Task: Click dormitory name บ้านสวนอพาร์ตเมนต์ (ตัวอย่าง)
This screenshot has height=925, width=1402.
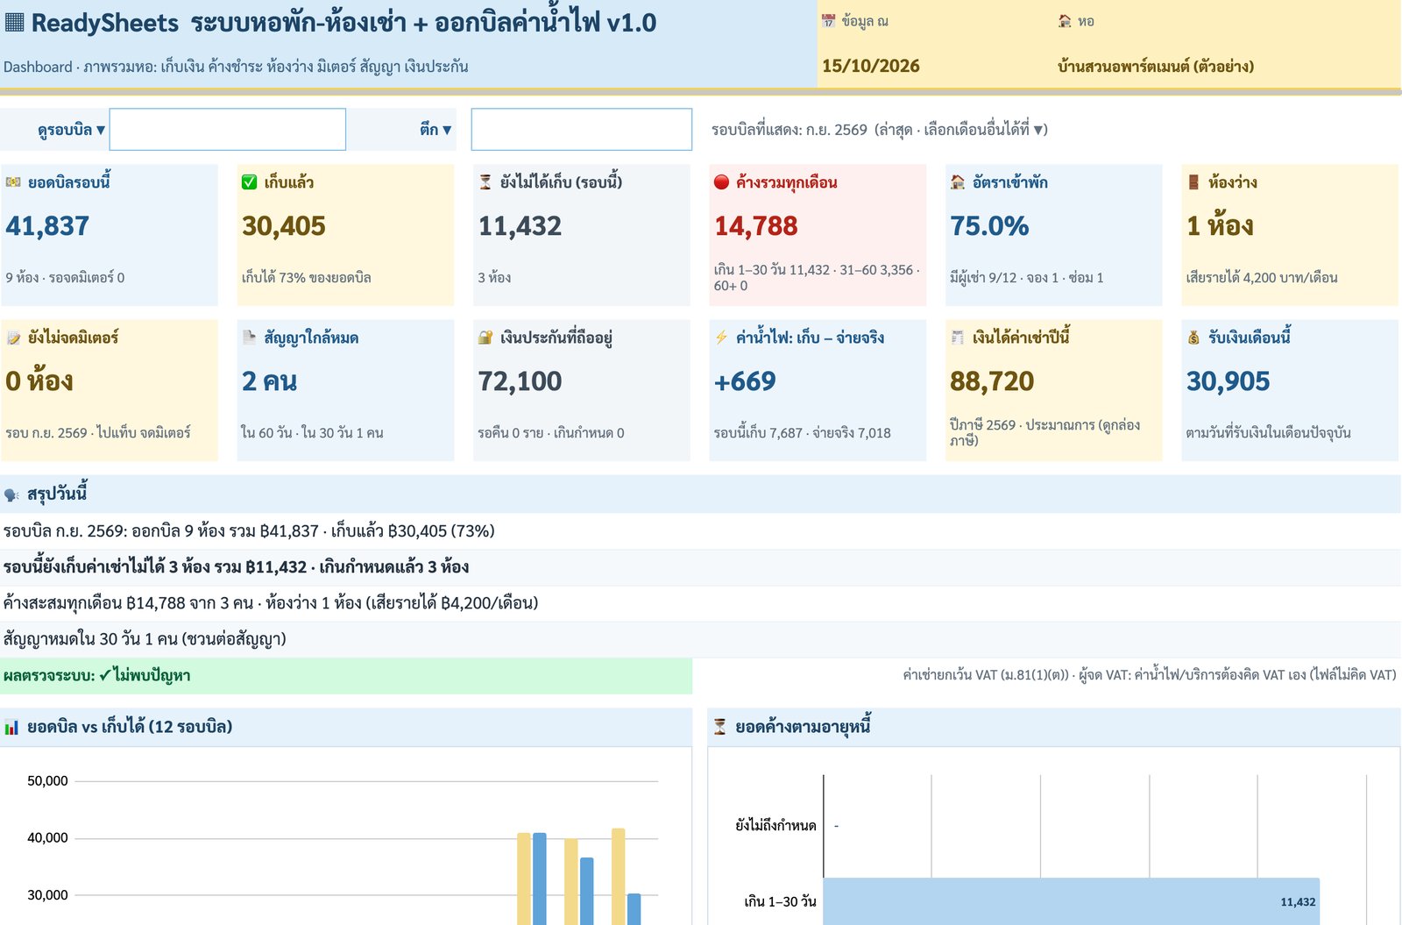Action: 1155,66
